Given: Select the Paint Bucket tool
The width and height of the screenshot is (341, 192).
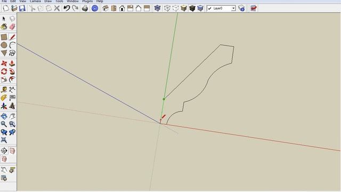Looking at the screenshot, I should (x=4, y=27).
